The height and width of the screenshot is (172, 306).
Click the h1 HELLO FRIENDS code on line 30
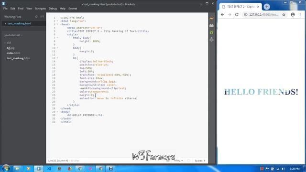tap(85, 115)
